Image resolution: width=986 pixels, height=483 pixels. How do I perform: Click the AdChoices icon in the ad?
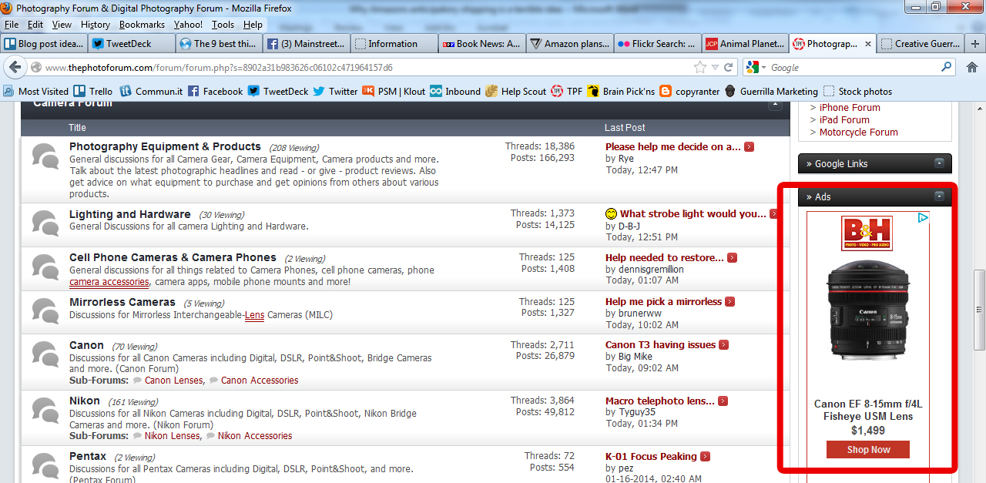(x=923, y=218)
